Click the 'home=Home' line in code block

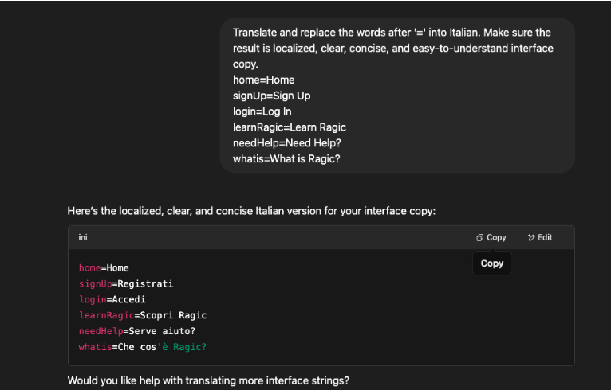[104, 268]
